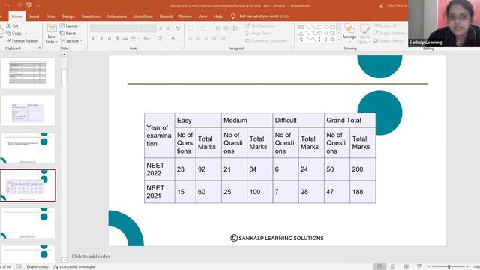480x270 pixels.
Task: Apply Underline formatting
Action: click(109, 38)
